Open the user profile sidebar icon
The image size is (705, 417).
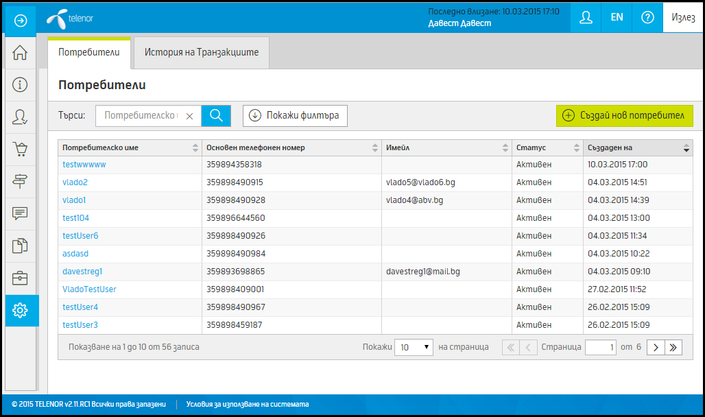pos(20,117)
